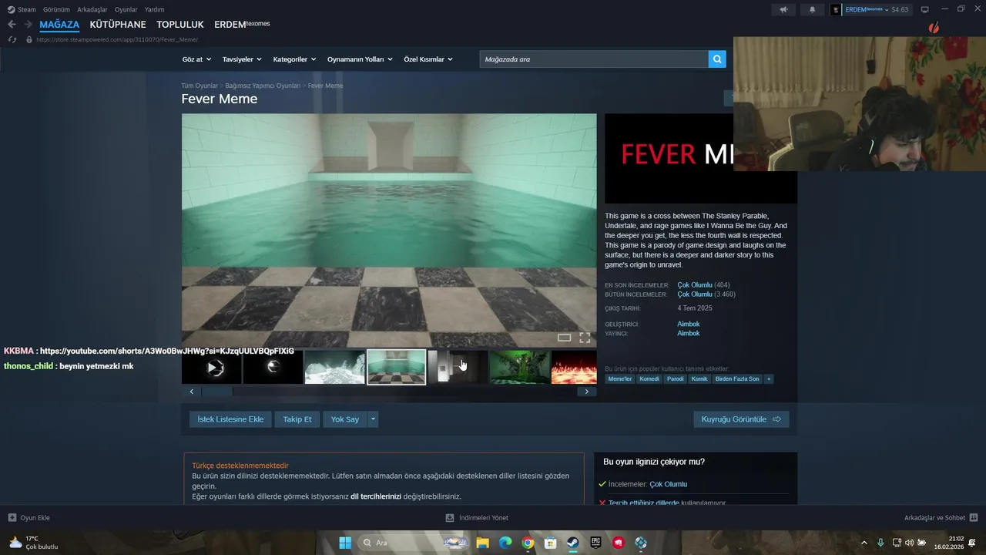Screen dimensions: 986x555
Task: Click the Takip Et button
Action: click(297, 419)
